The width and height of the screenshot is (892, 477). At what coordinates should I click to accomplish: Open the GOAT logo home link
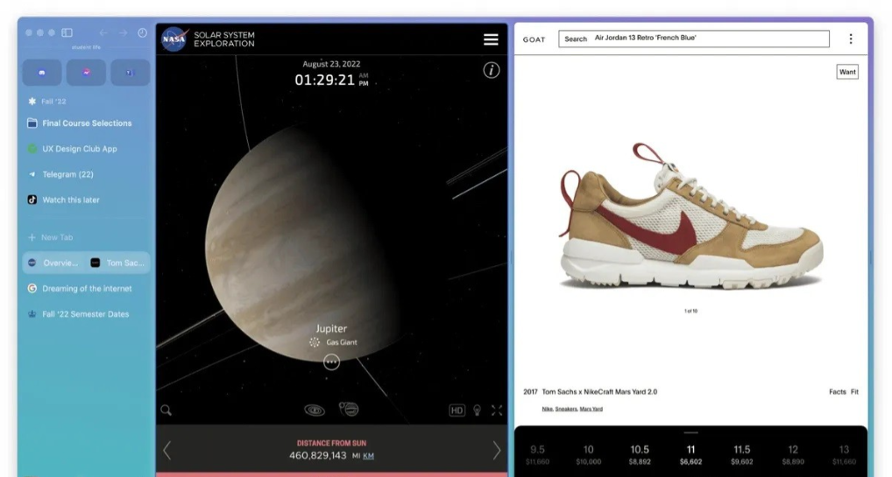click(x=534, y=39)
